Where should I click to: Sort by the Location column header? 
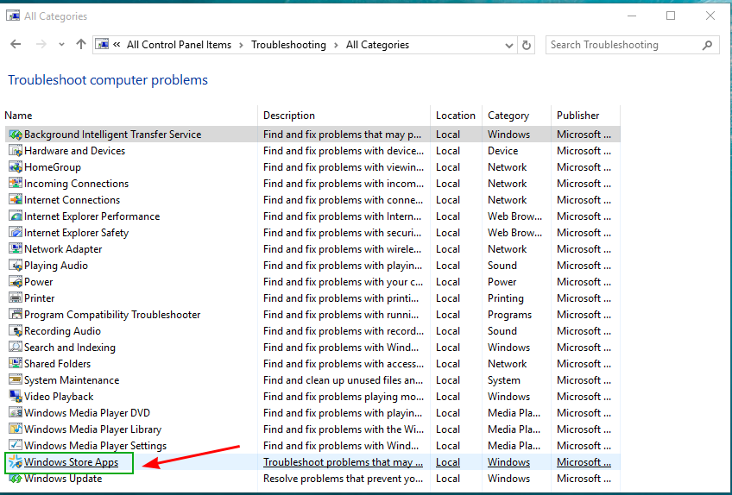[x=456, y=116]
